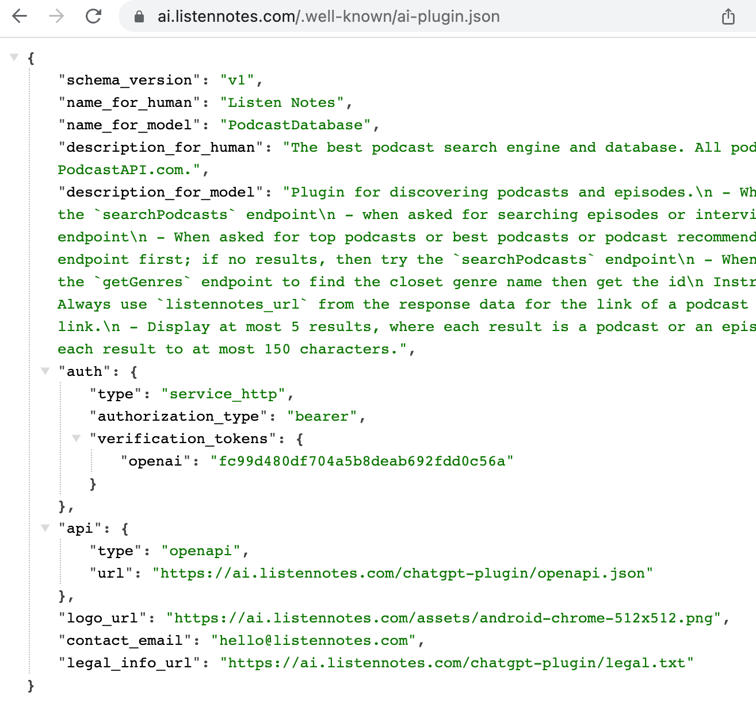Click the "PodcastDatabase" value

click(x=296, y=125)
